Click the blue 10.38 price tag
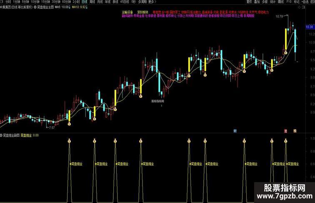The image size is (315, 203). [x=310, y=27]
